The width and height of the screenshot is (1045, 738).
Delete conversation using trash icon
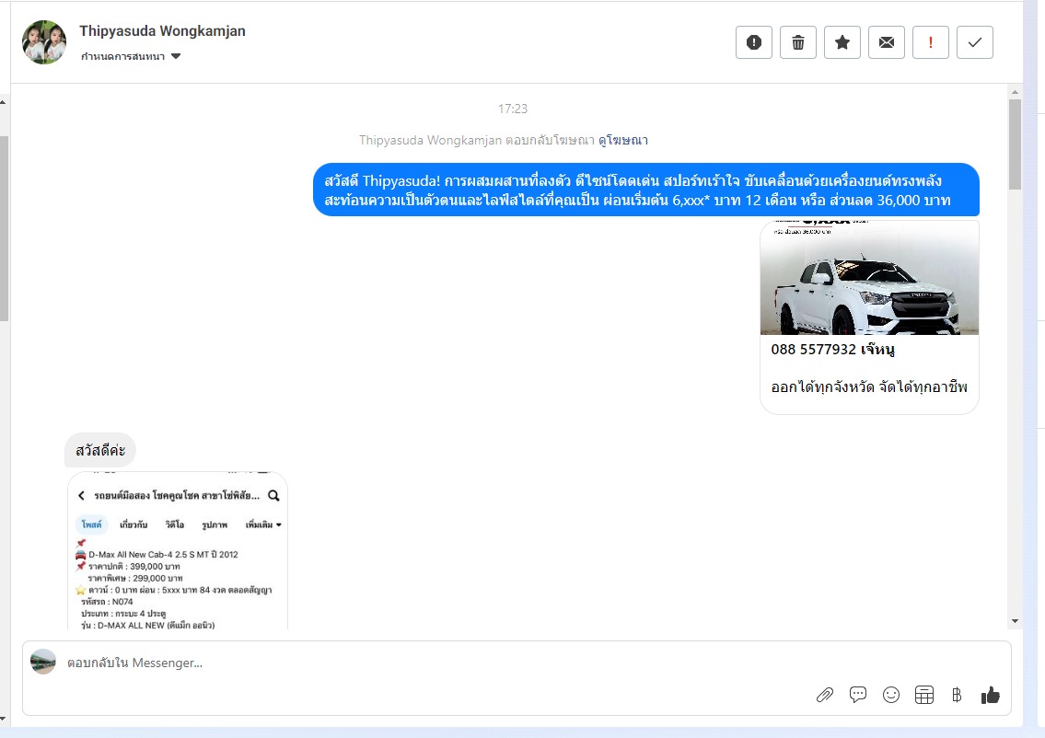[797, 42]
